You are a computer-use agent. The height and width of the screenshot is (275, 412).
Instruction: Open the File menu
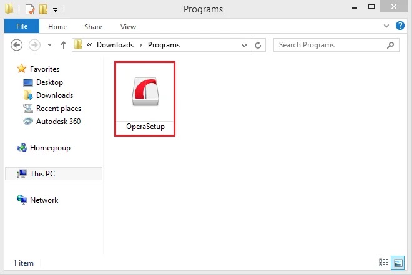[x=22, y=26]
